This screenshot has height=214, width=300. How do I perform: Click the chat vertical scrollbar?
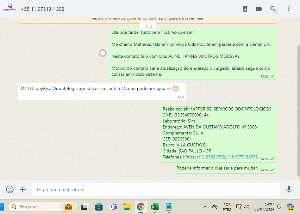click(298, 111)
